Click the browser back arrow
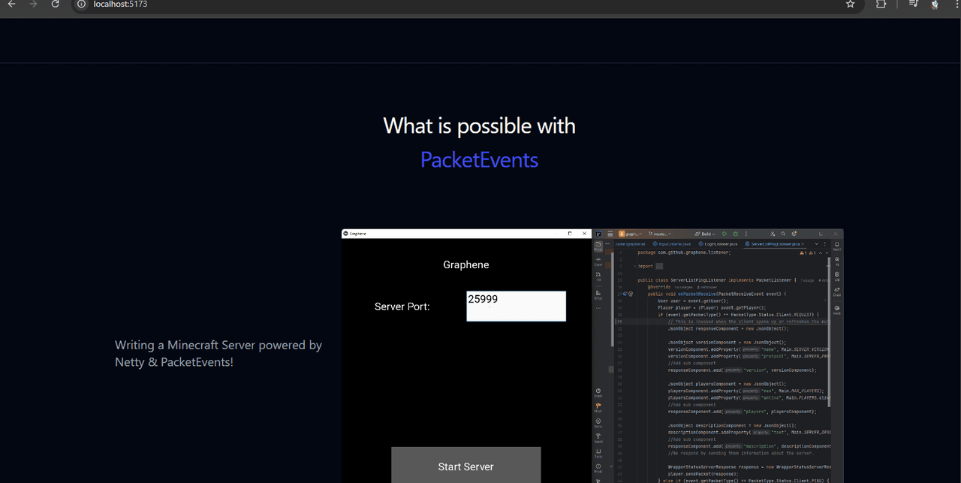The width and height of the screenshot is (961, 483). [11, 5]
